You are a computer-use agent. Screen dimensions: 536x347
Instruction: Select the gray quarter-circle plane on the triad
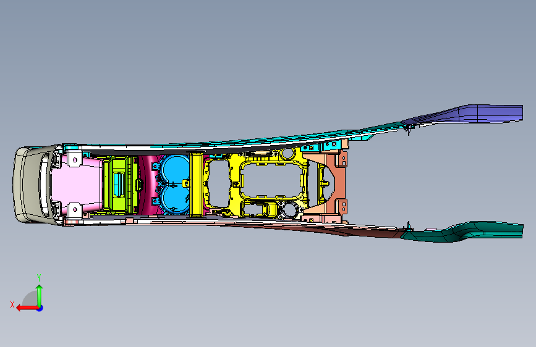[30, 299]
